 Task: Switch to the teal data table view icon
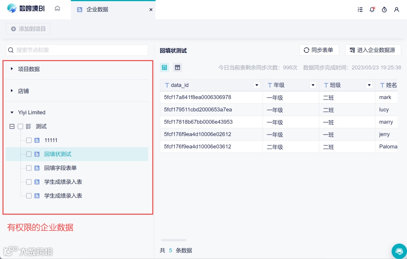pyautogui.click(x=164, y=67)
